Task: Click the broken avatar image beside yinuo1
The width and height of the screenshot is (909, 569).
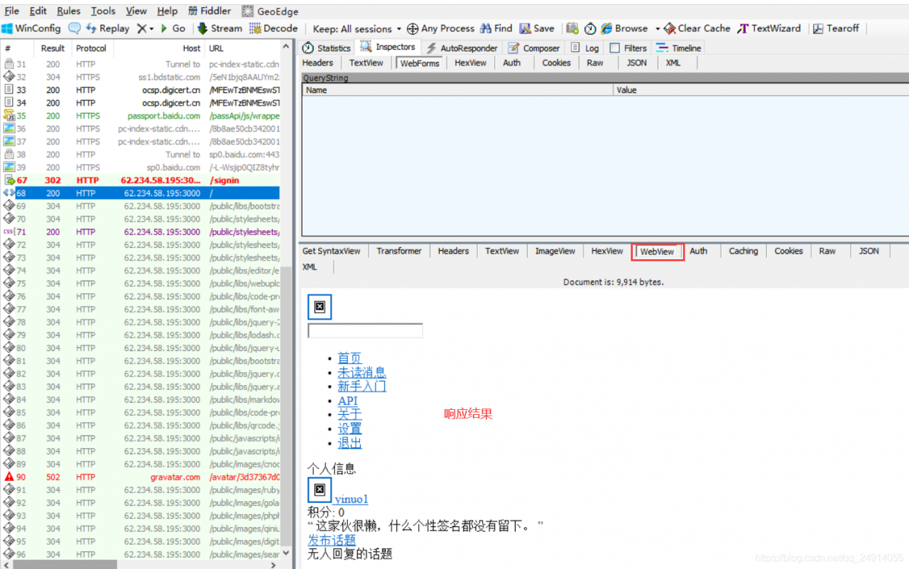Action: (x=320, y=489)
